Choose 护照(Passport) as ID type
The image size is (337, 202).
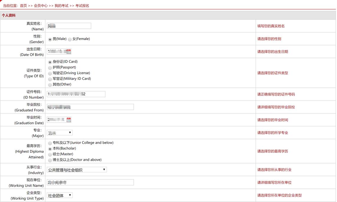50,68
